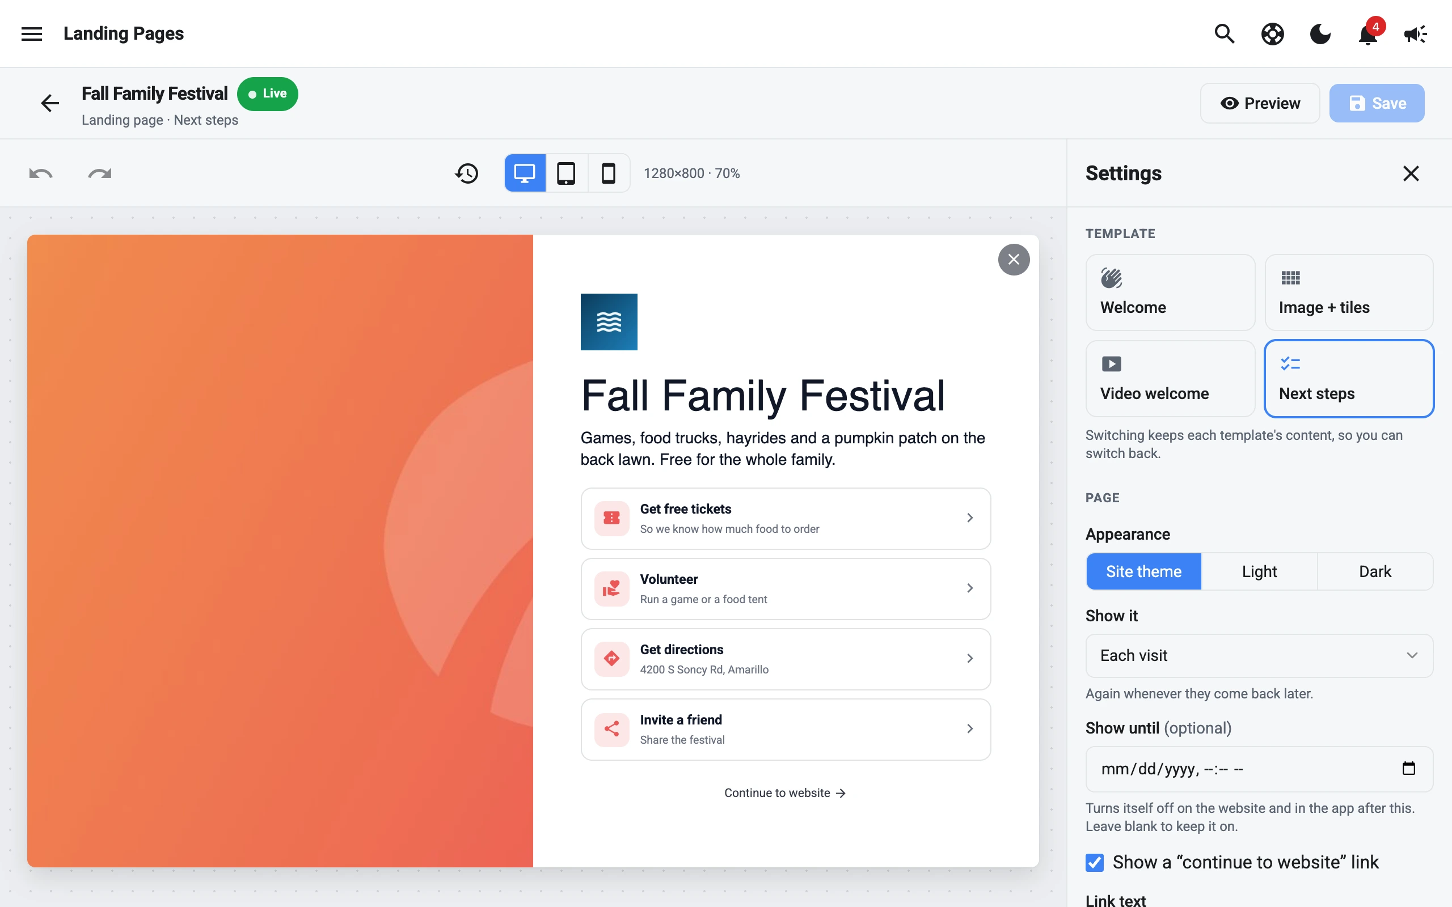The height and width of the screenshot is (907, 1452).
Task: Click the orange hero image panel
Action: point(280,550)
